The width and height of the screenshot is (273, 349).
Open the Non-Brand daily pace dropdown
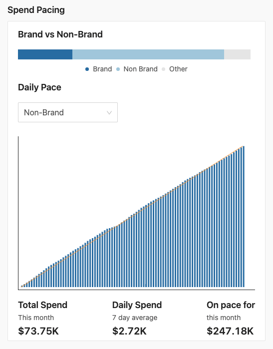click(x=68, y=112)
